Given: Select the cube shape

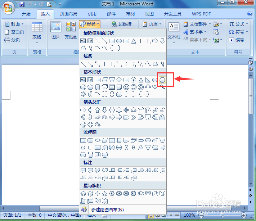Looking at the screenshot, I should coord(105,87).
